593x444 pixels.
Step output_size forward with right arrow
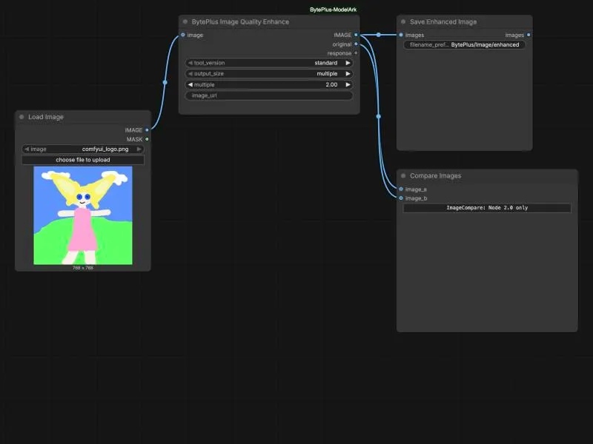(x=348, y=73)
